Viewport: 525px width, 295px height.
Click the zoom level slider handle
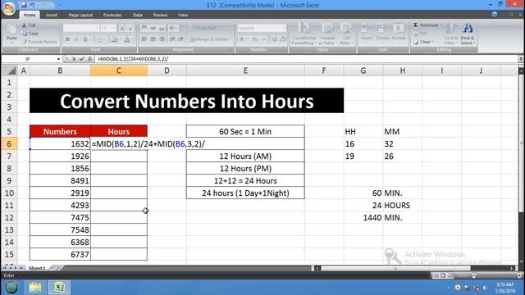tap(473, 275)
